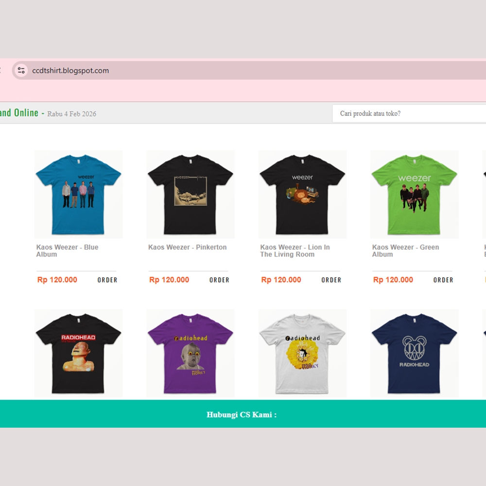486x486 pixels.
Task: Click the white Radiohead sunflower shirt image
Action: pos(302,353)
